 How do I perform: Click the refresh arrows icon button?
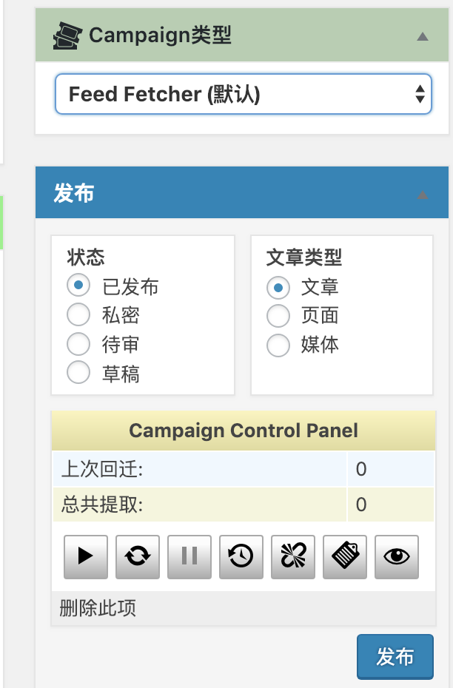pos(138,556)
